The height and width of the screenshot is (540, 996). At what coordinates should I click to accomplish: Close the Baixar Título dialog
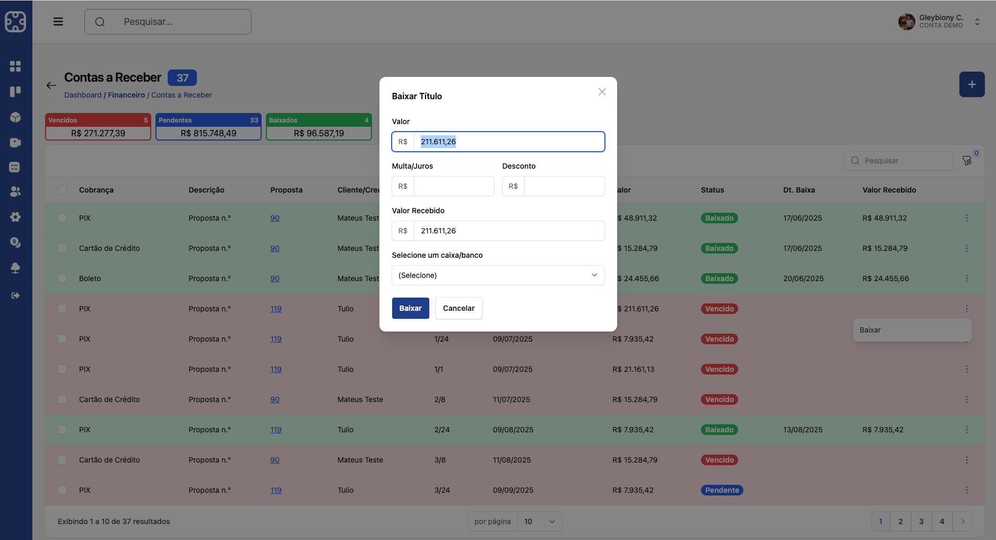click(x=602, y=92)
